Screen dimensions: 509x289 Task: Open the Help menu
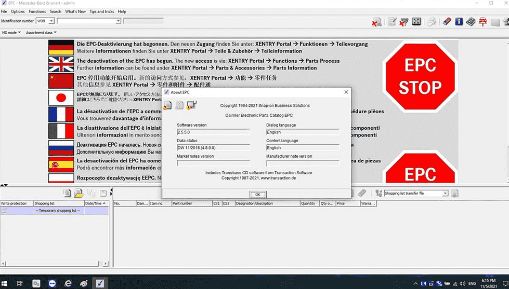pos(122,11)
